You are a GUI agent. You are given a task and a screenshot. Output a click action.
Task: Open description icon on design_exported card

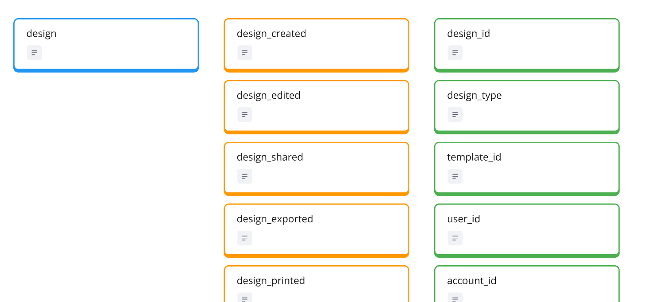click(244, 238)
